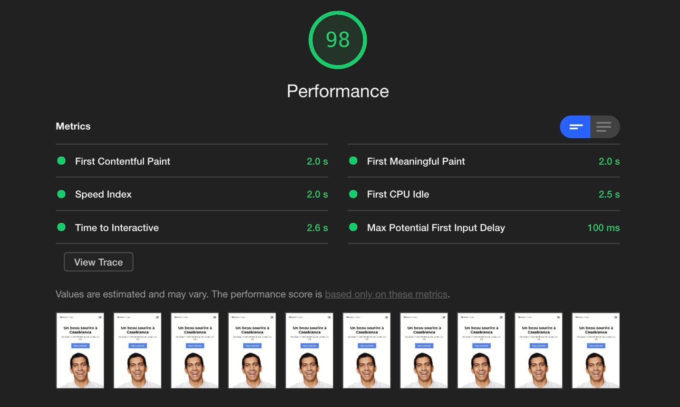
Task: Select the 2.5 s First CPU Idle value
Action: 609,195
